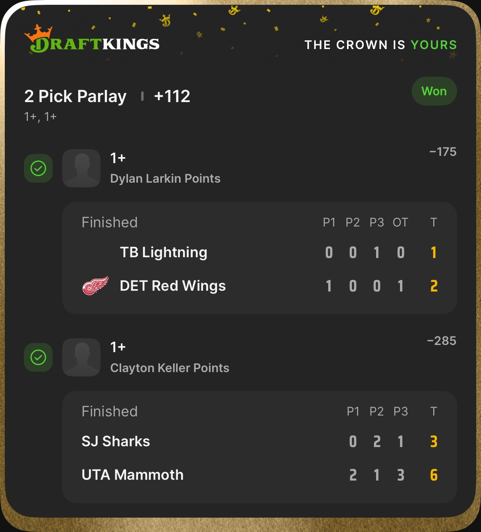
Task: Click the -175 odds value
Action: tap(443, 152)
